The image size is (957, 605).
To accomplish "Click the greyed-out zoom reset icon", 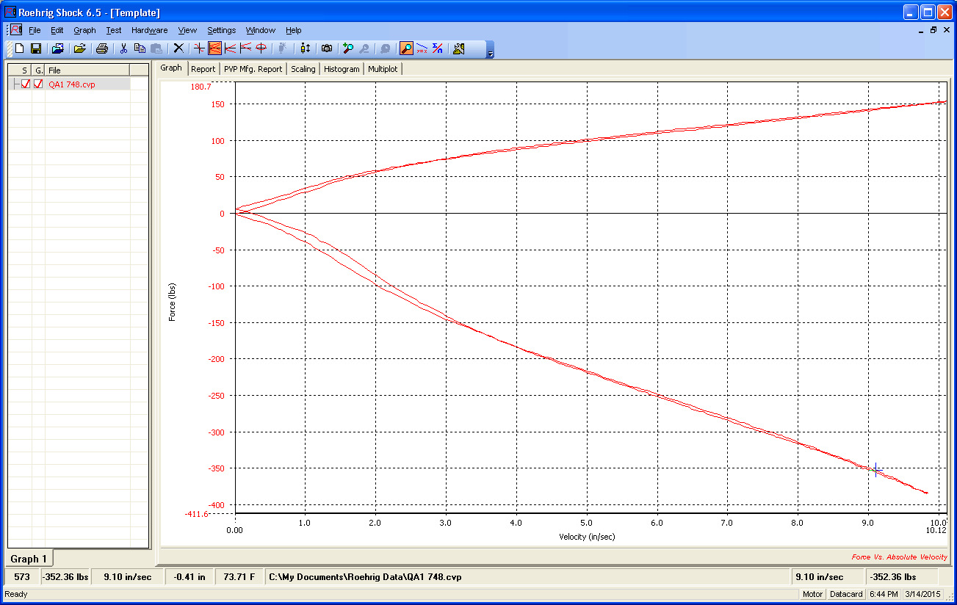I will (385, 48).
